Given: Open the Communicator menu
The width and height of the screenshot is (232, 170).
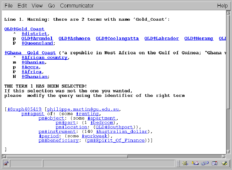Looking at the screenshot, I should tap(77, 6).
